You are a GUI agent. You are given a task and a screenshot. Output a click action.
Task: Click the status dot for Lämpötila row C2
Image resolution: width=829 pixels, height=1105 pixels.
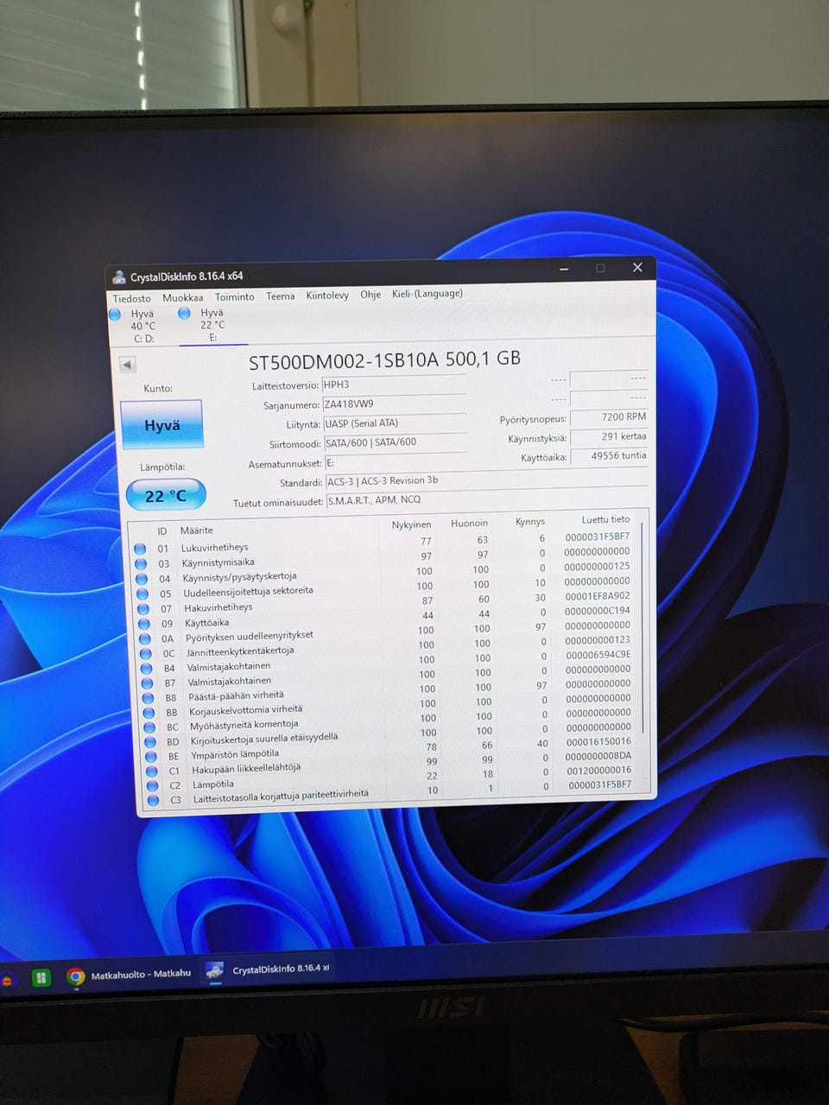[x=153, y=785]
